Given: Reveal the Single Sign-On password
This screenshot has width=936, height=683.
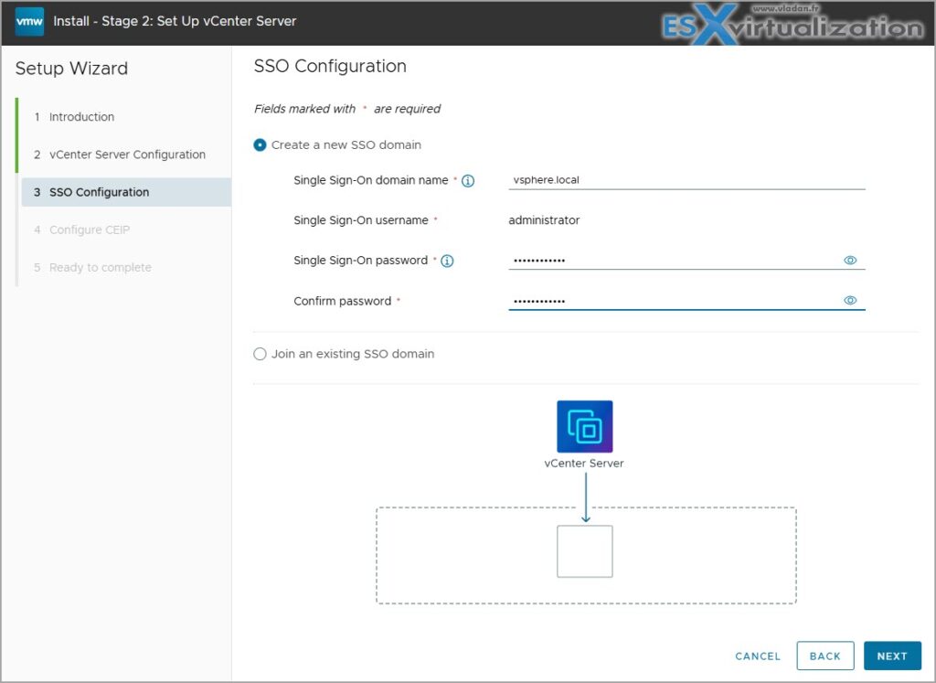Looking at the screenshot, I should 850,260.
